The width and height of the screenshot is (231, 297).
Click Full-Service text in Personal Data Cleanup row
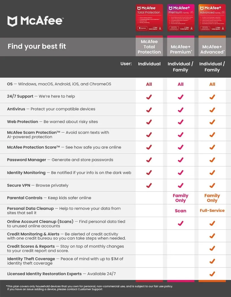[x=212, y=211]
